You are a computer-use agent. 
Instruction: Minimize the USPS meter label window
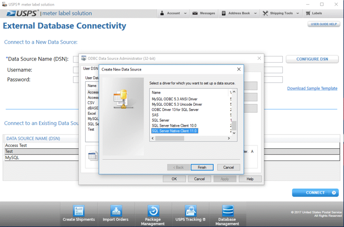tap(308, 4)
